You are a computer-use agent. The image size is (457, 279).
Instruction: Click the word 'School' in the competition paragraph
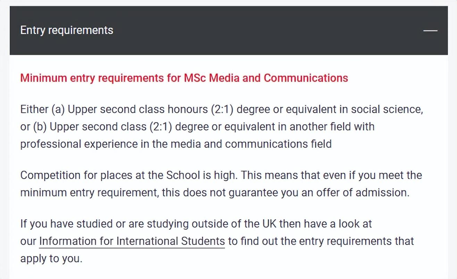[183, 175]
